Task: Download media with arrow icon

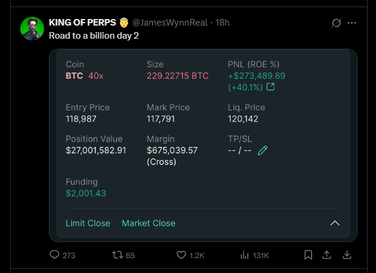Action: click(347, 255)
